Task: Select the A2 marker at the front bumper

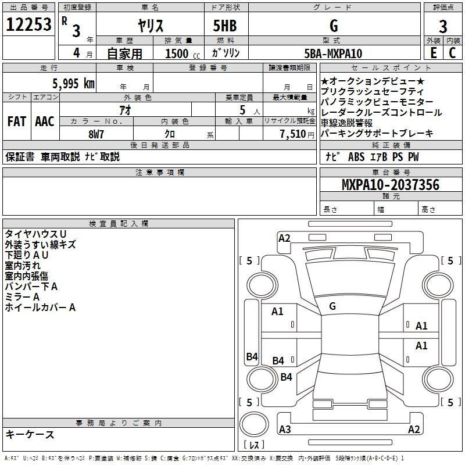Action: [x=284, y=238]
